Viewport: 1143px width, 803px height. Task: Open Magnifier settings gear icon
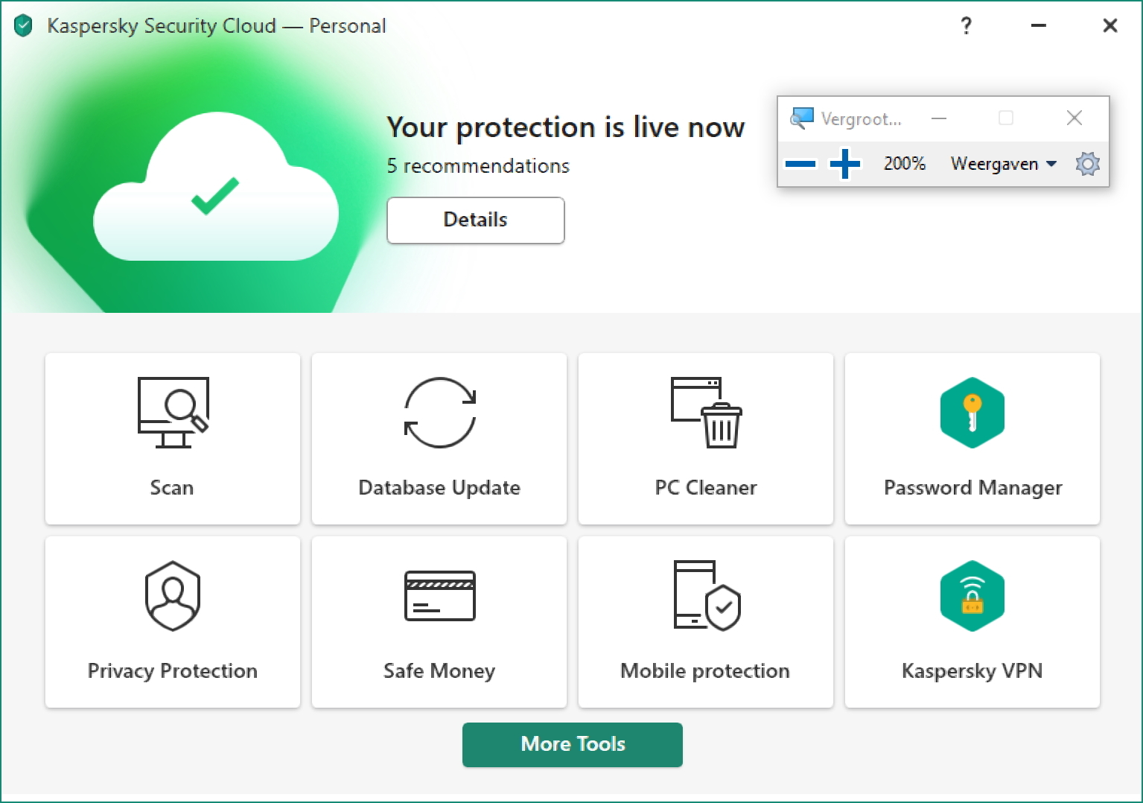1087,164
